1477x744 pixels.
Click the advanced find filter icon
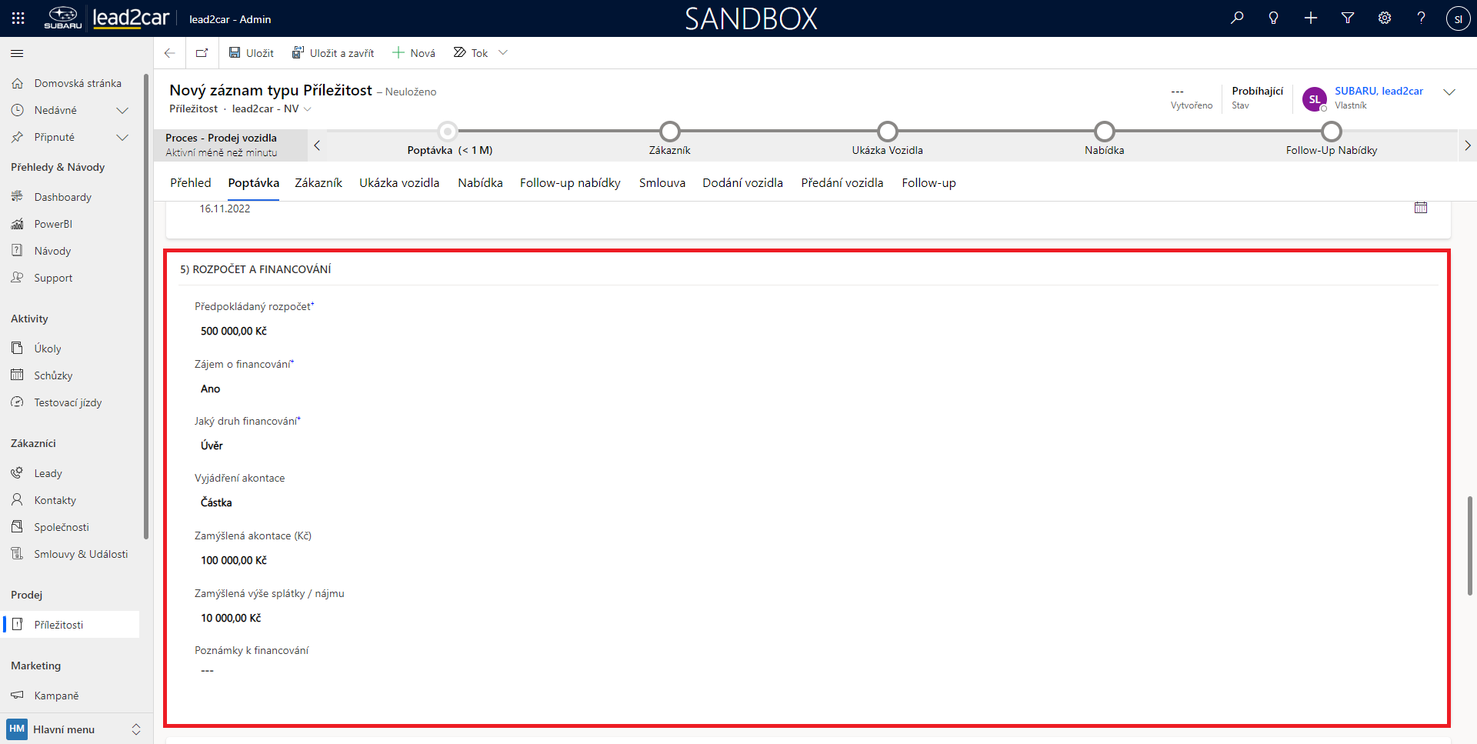pyautogui.click(x=1348, y=18)
